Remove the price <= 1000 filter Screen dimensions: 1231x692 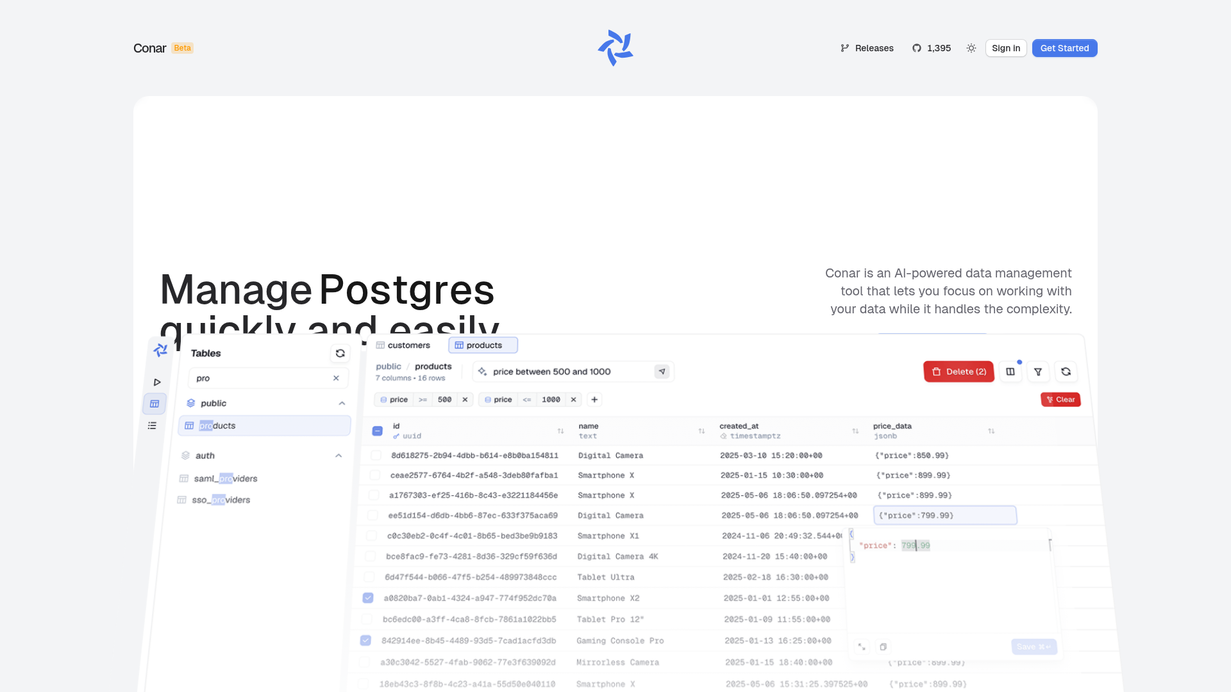(574, 400)
